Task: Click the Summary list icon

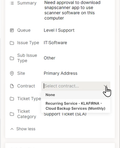Action: (12, 3)
